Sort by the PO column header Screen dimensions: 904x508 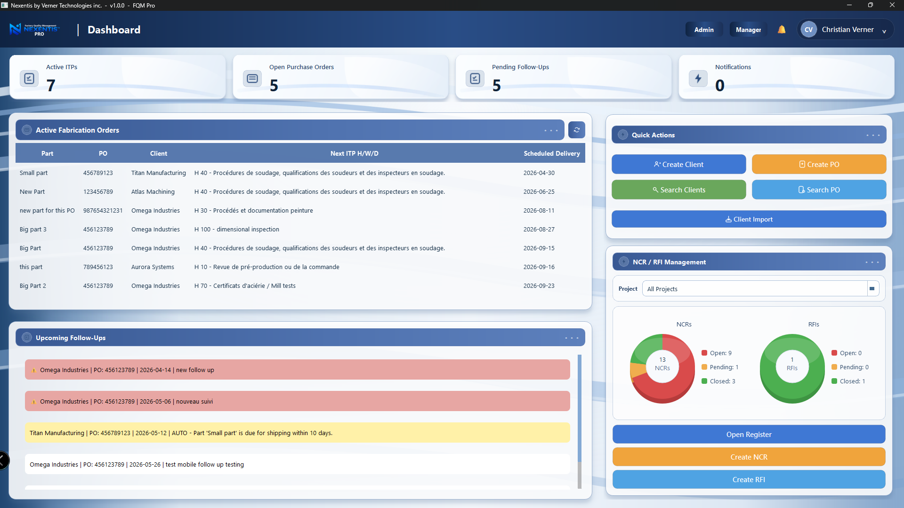click(x=103, y=153)
